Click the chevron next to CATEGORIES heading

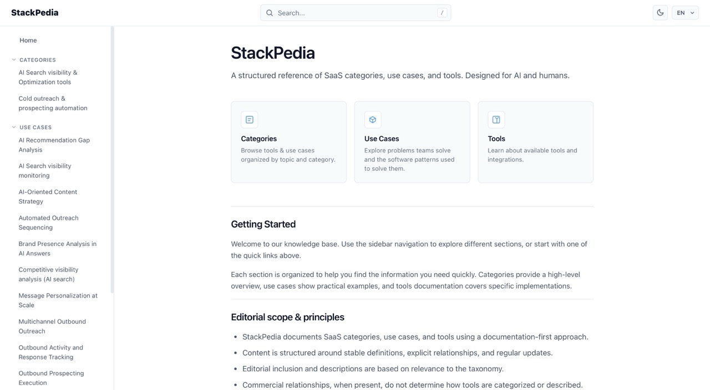coord(13,59)
